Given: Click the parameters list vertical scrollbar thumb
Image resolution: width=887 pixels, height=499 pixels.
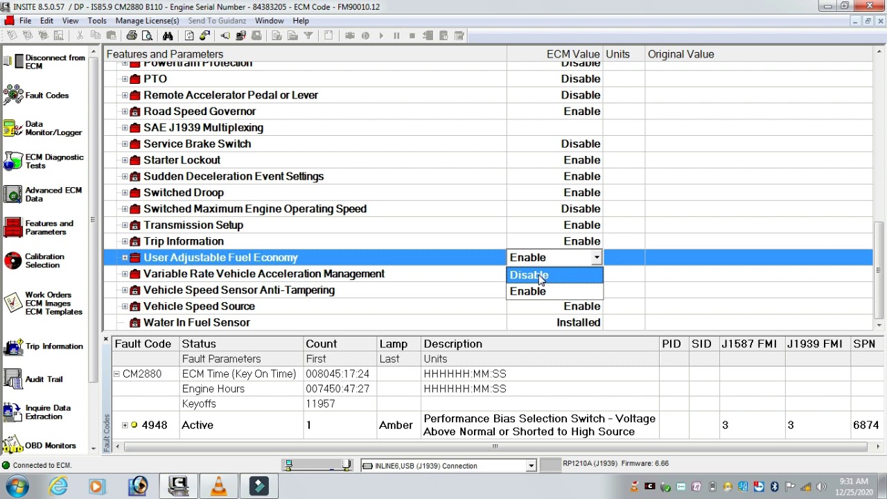Looking at the screenshot, I should click(879, 269).
